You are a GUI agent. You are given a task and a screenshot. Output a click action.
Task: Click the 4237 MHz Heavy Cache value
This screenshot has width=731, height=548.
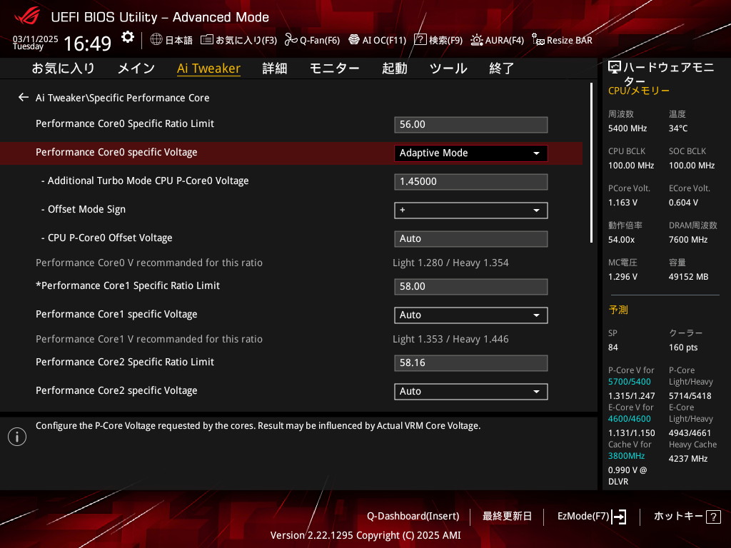(x=688, y=459)
